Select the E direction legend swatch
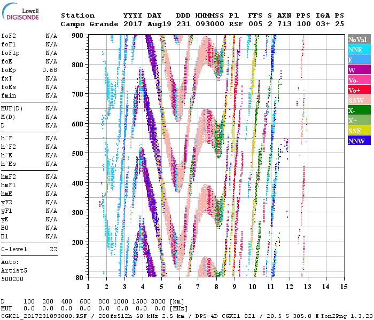Screen dimensions: 374x320 click(x=359, y=60)
